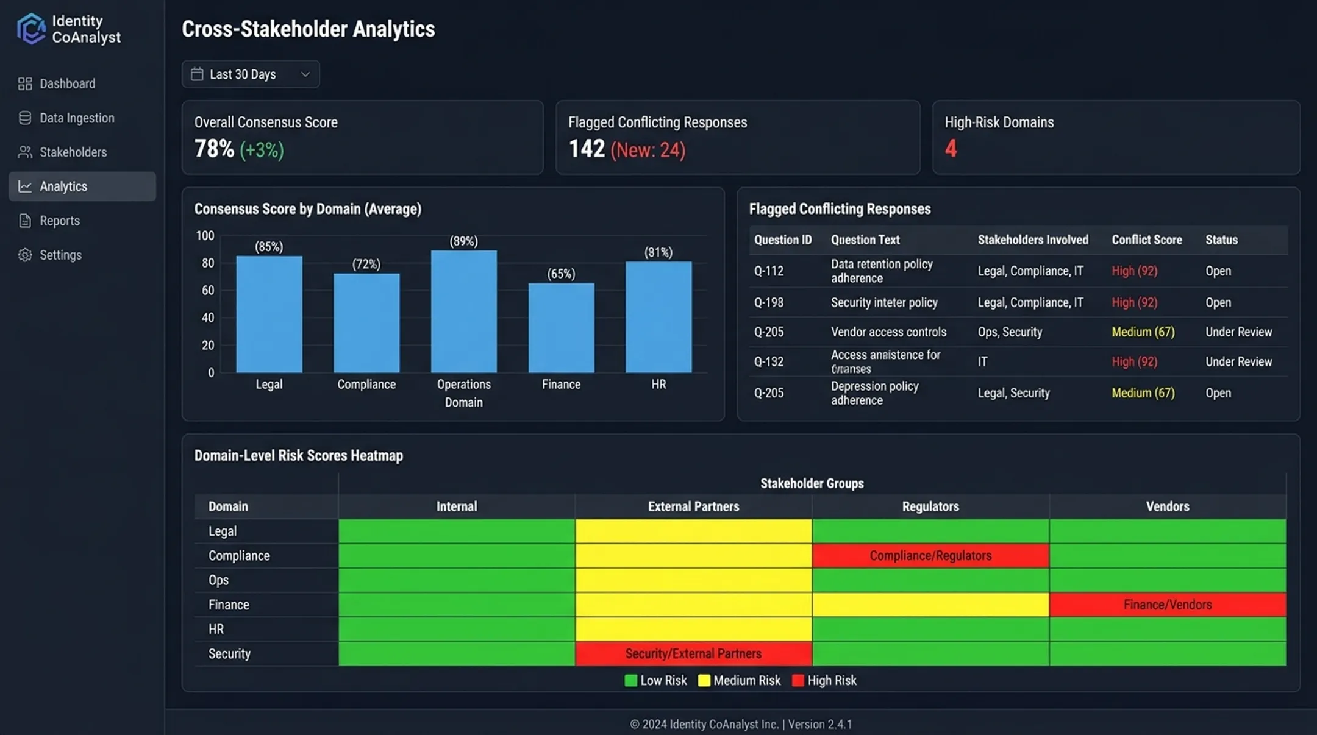Screen dimensions: 1317x735
Task: Select question ID Q-112
Action: 769,271
